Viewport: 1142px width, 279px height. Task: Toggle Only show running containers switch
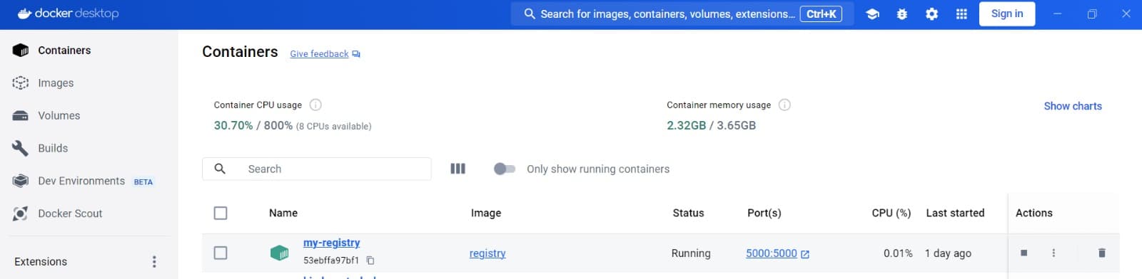(505, 169)
